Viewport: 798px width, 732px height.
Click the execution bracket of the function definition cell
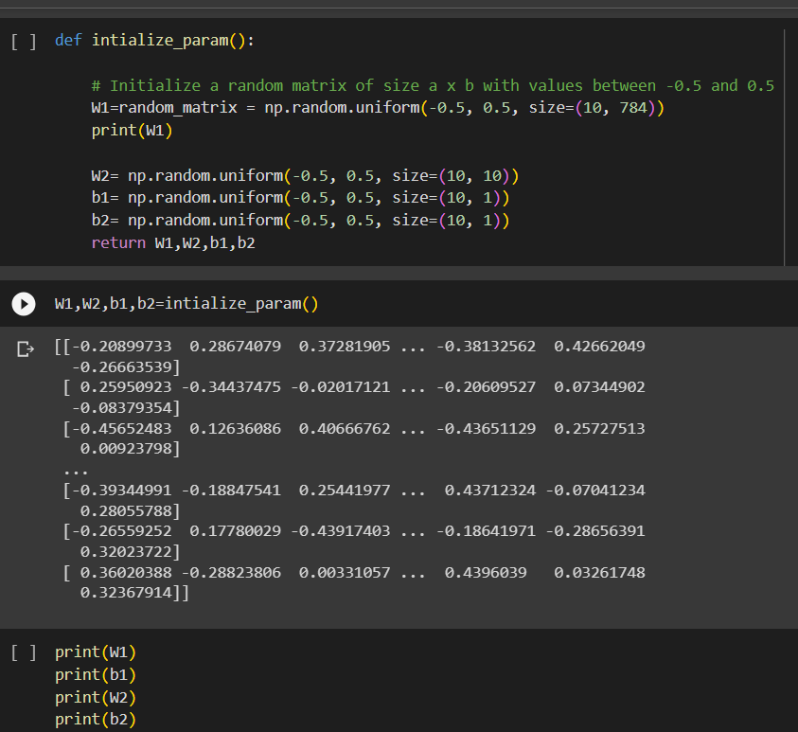point(23,40)
